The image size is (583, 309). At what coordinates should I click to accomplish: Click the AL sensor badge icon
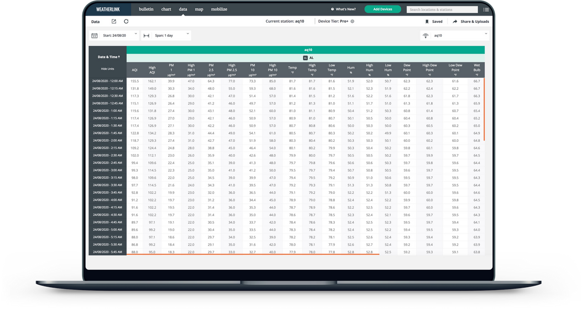[x=305, y=58]
